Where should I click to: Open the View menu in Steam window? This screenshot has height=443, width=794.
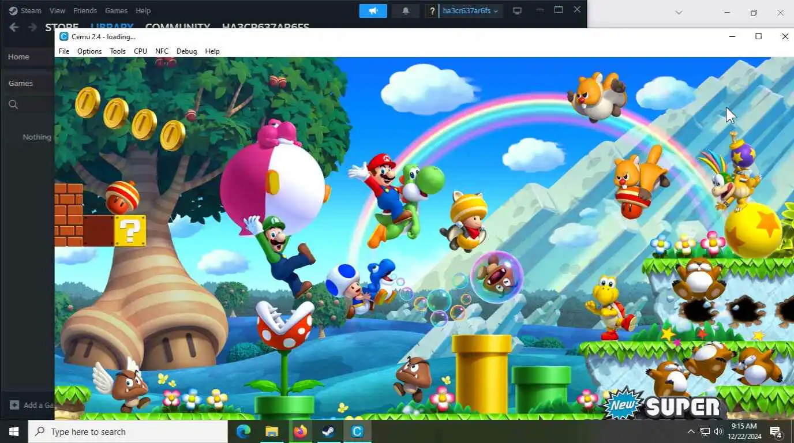coord(57,10)
